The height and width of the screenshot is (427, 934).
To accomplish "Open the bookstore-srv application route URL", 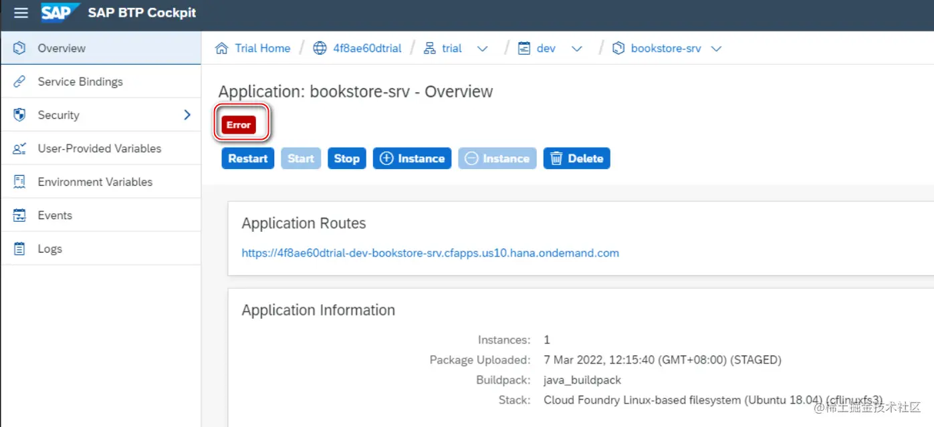I will (x=431, y=253).
